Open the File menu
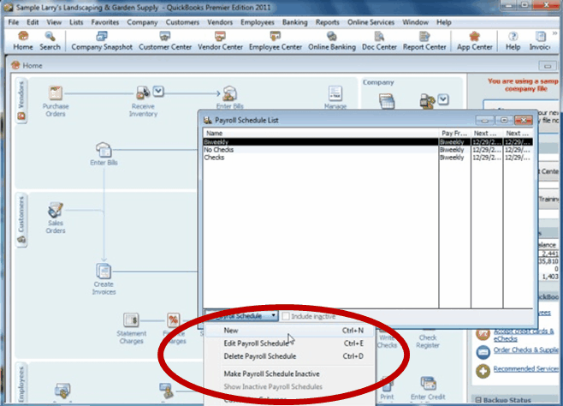Image resolution: width=563 pixels, height=406 pixels. tap(14, 22)
